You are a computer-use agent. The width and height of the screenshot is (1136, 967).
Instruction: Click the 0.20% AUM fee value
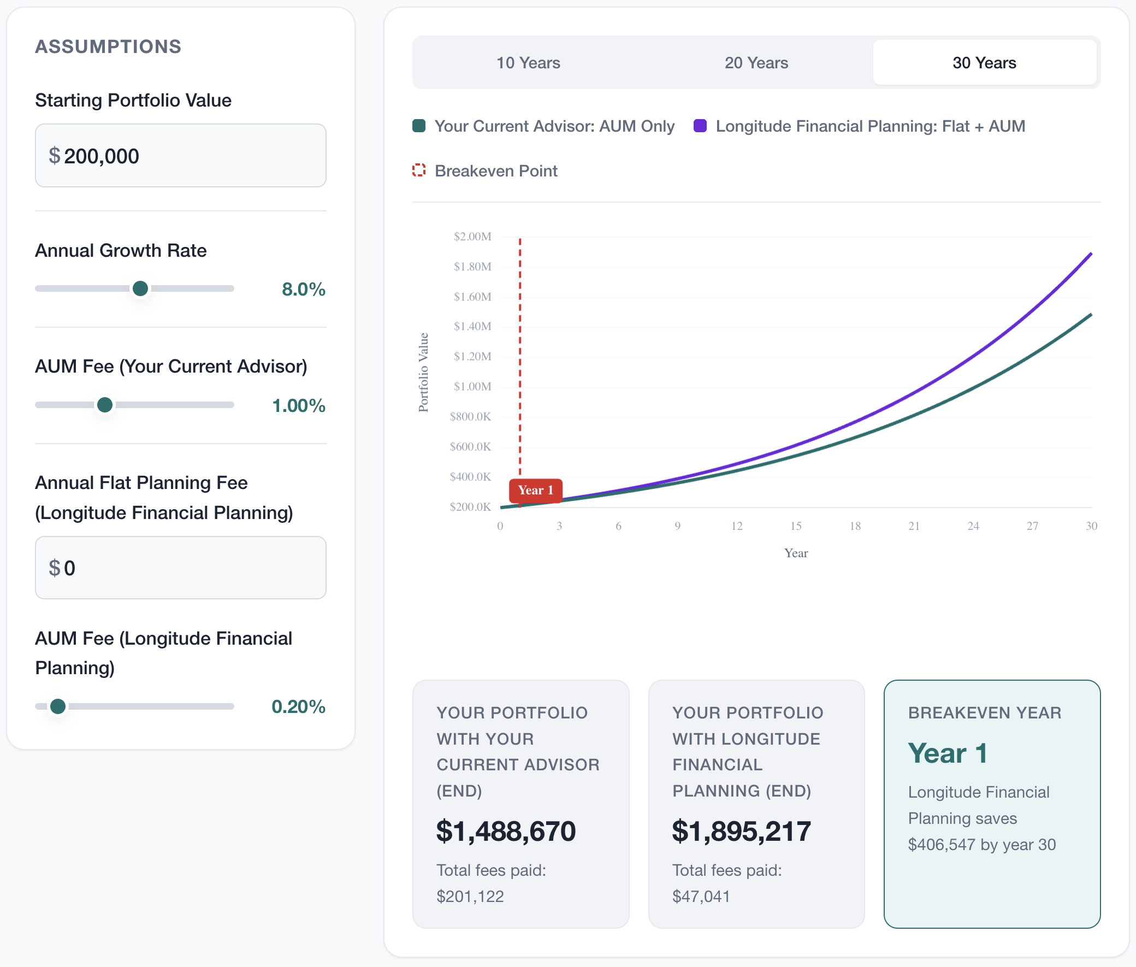(299, 706)
